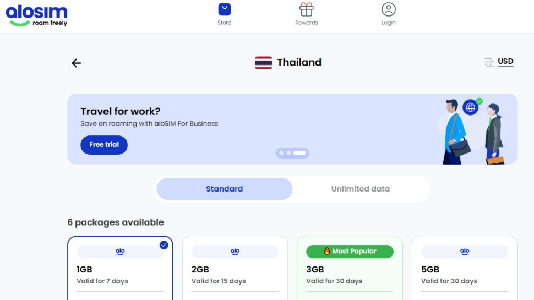Go back using the left arrow

click(77, 63)
